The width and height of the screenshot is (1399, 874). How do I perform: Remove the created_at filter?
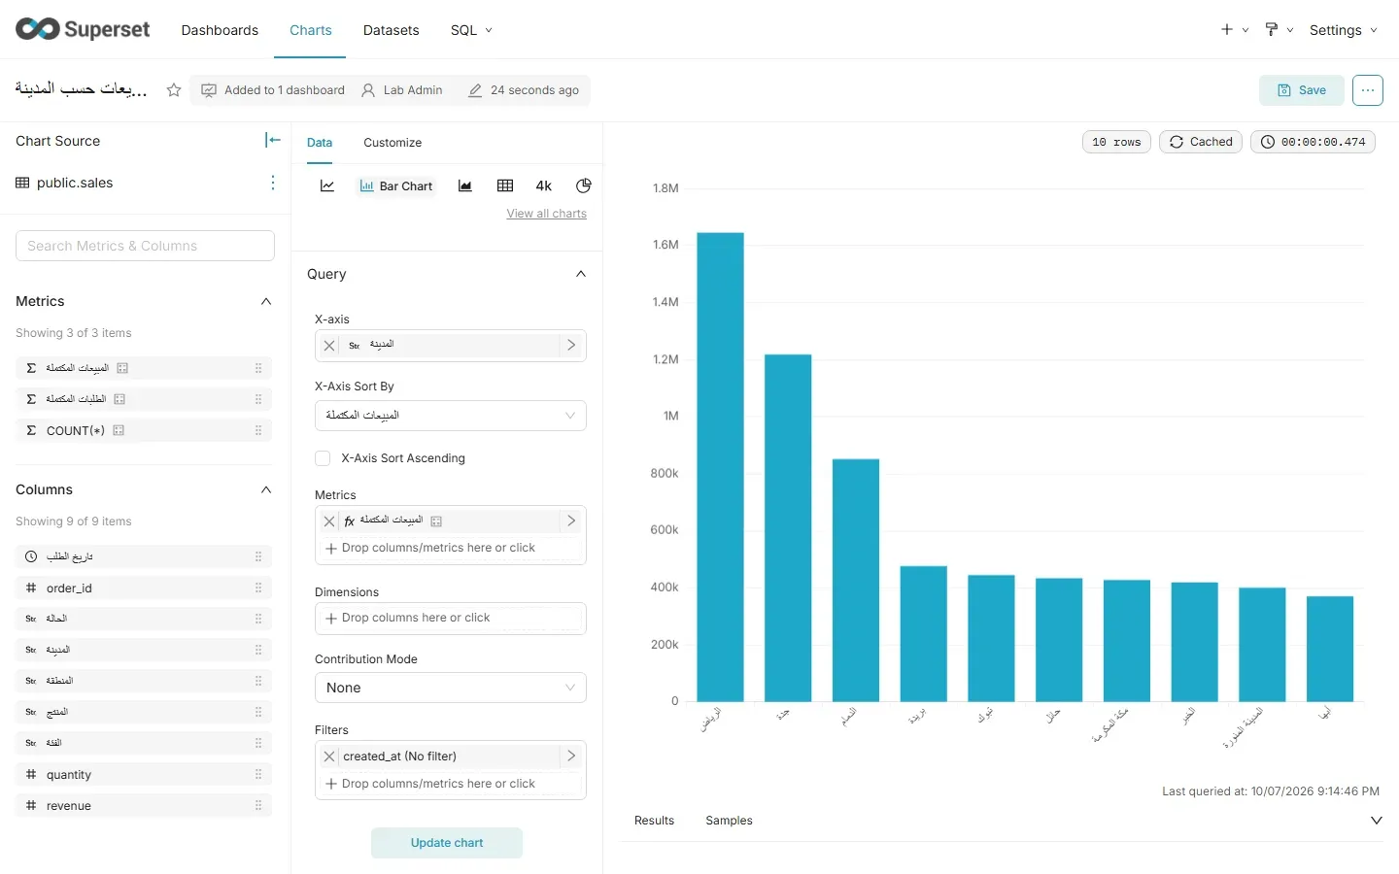329,756
